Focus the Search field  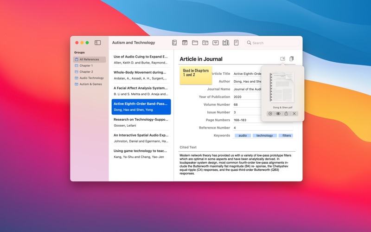click(272, 43)
